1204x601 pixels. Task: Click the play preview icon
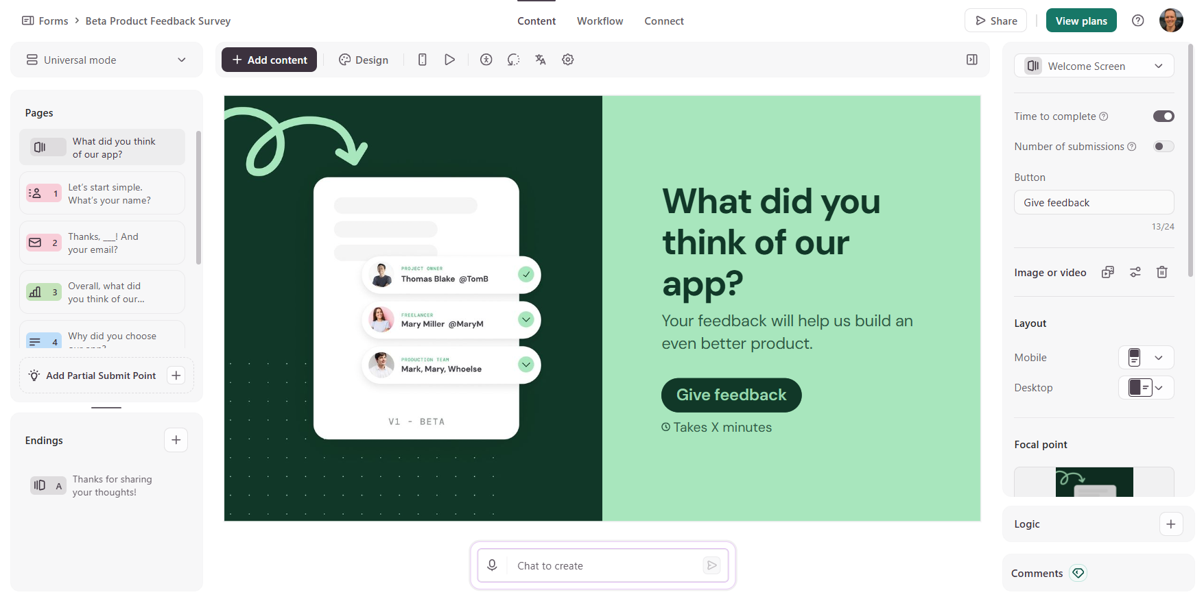coord(449,60)
